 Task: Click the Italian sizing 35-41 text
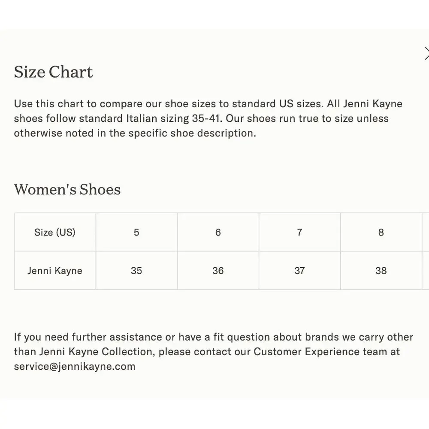174,118
